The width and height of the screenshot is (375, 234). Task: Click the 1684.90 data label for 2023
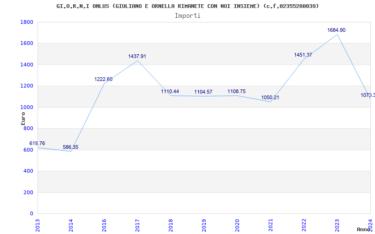[336, 30]
